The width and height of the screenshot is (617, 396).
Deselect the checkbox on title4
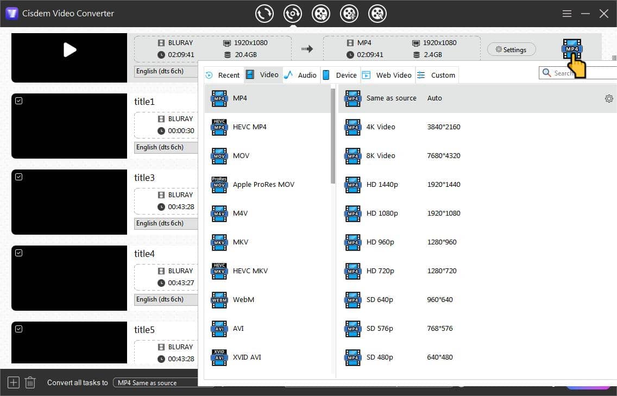coord(20,252)
